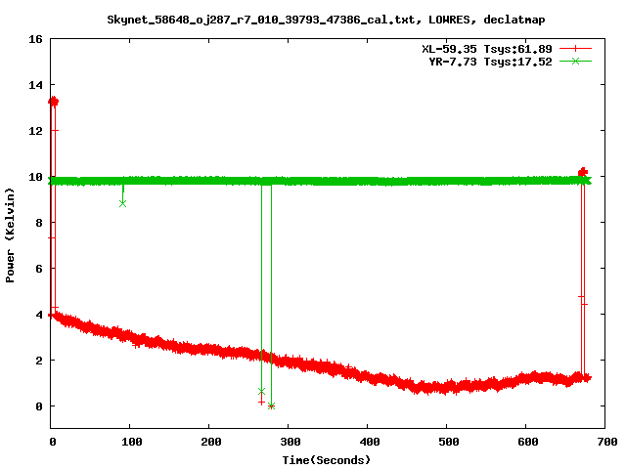Image resolution: width=626 pixels, height=469 pixels.
Task: Click x-axis tick label 700
Action: click(x=607, y=442)
